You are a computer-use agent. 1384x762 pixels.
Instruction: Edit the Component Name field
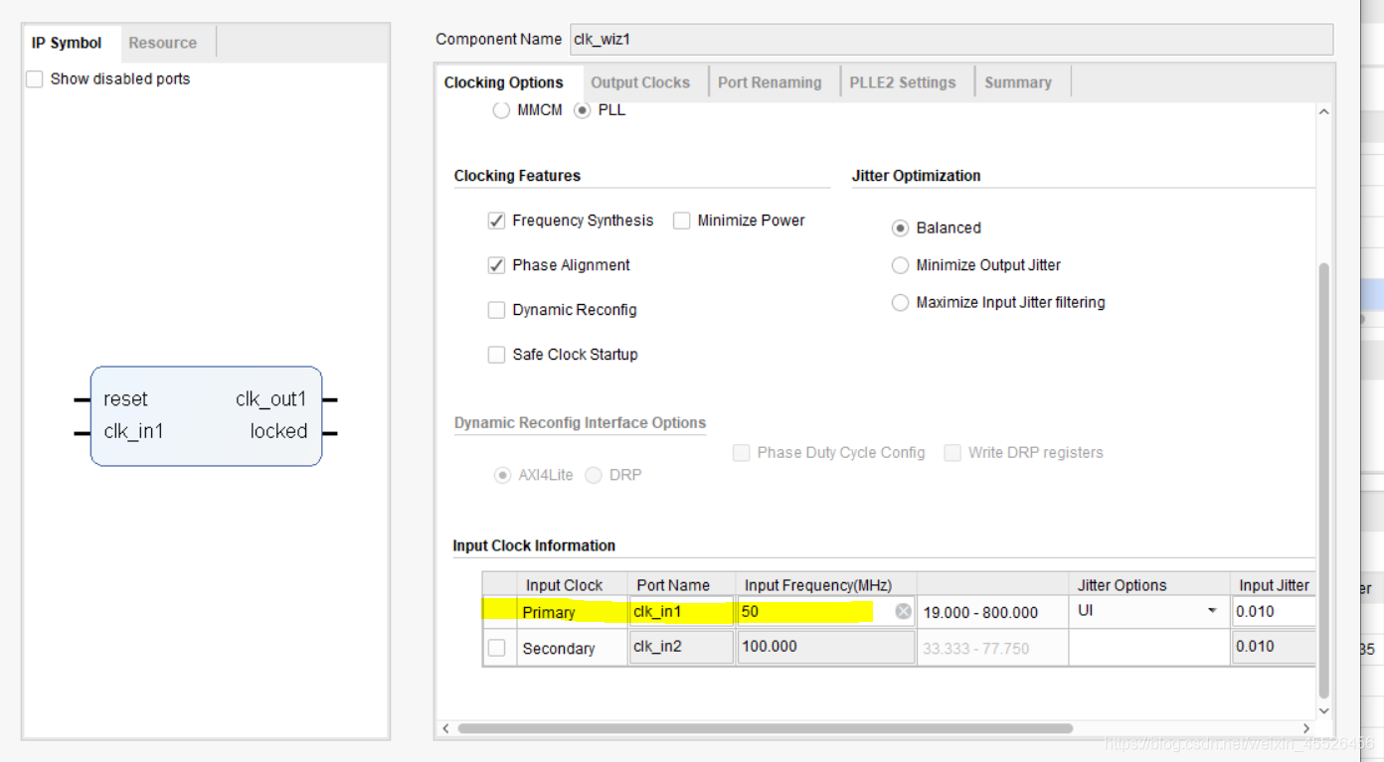coord(951,40)
